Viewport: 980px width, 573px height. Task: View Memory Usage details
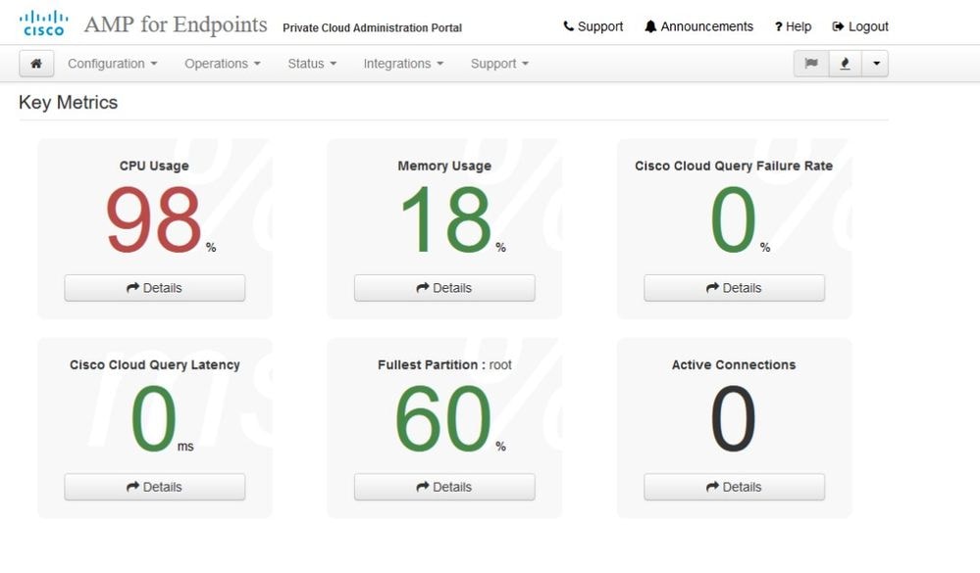[444, 288]
